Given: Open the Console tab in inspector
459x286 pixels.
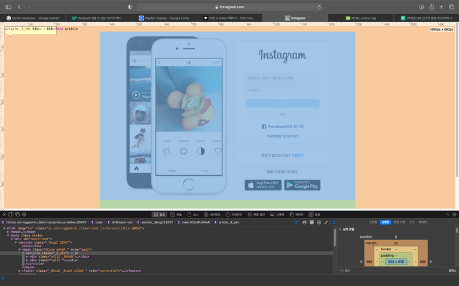Looking at the screenshot, I should click(x=176, y=214).
